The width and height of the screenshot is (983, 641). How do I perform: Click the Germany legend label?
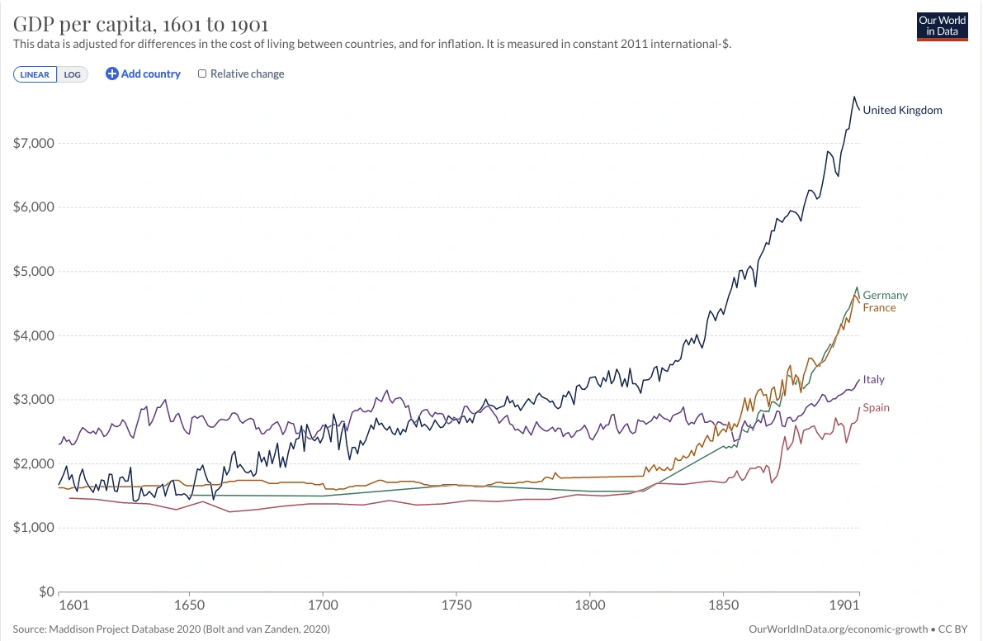[886, 295]
